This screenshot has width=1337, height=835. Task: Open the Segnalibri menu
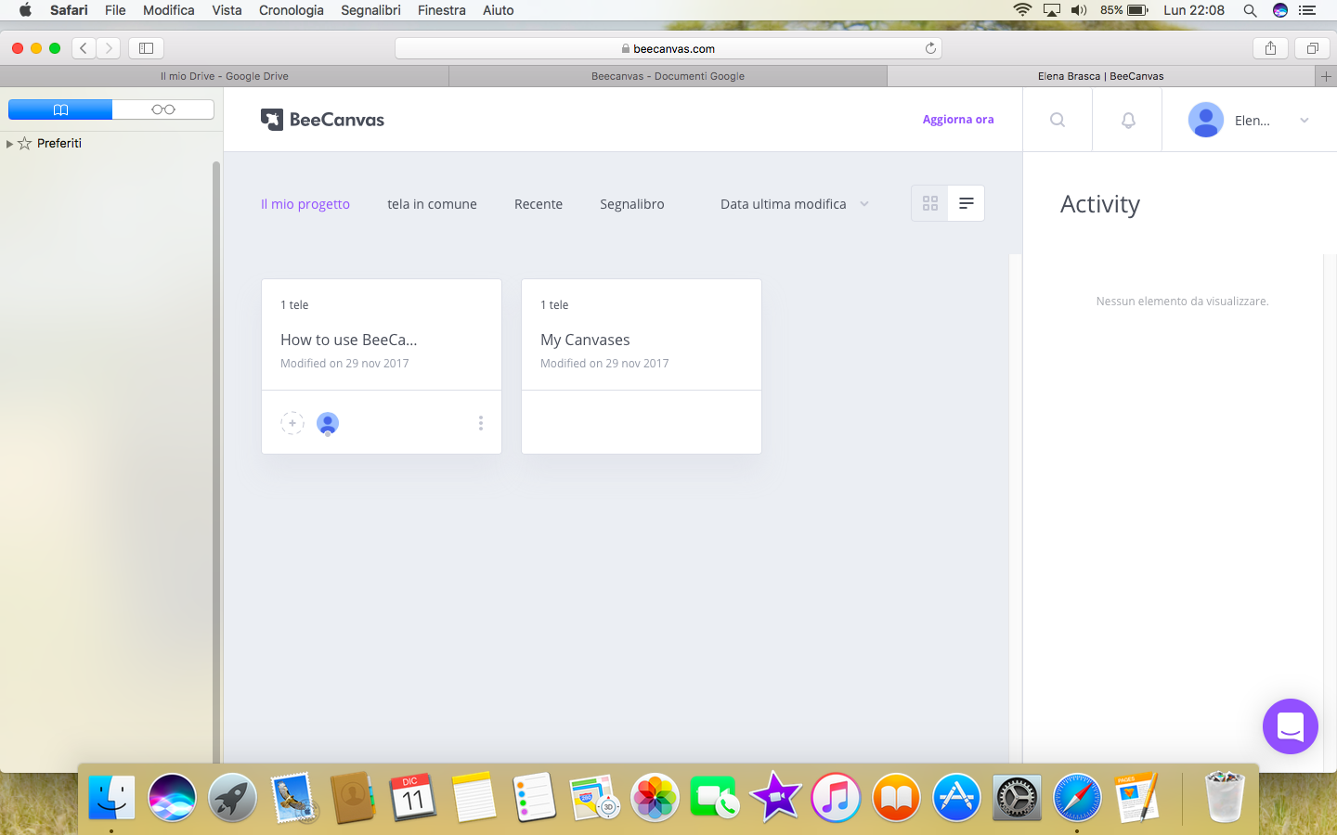(370, 10)
